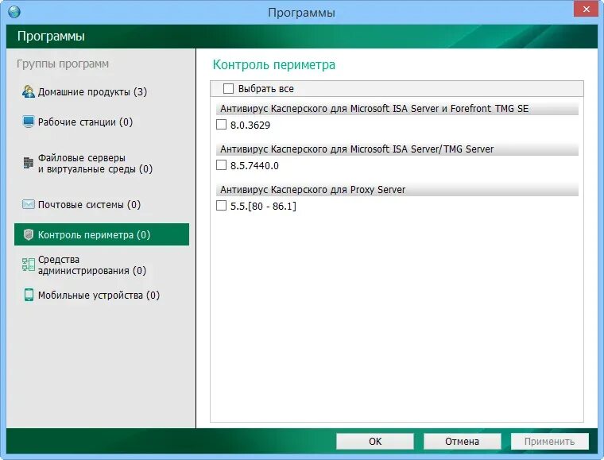Click the Perimeter control shield icon
The width and height of the screenshot is (604, 460).
point(28,235)
